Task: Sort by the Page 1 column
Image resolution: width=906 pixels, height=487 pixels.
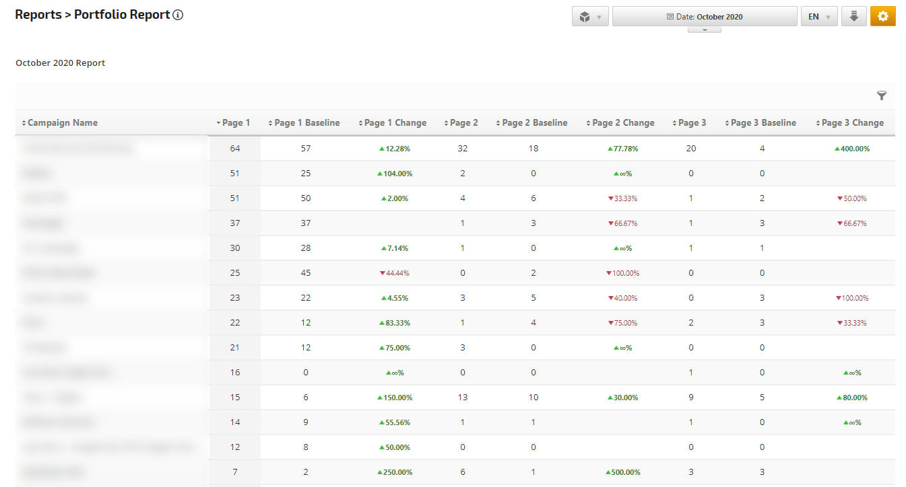Action: [x=235, y=122]
